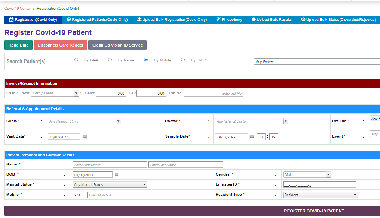Switch to the Phlebotomy tab
This screenshot has width=380, height=218.
pyautogui.click(x=229, y=19)
